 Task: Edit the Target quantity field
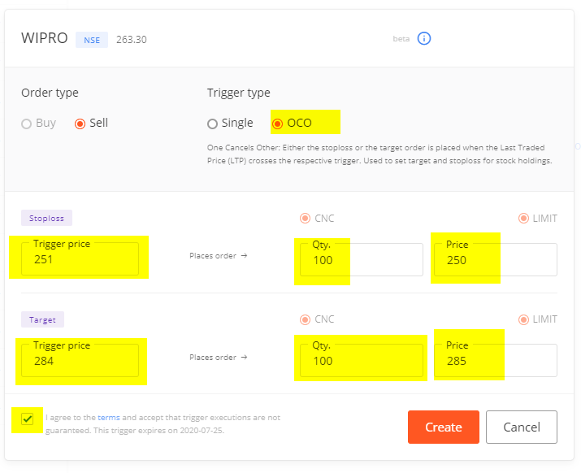(x=362, y=360)
